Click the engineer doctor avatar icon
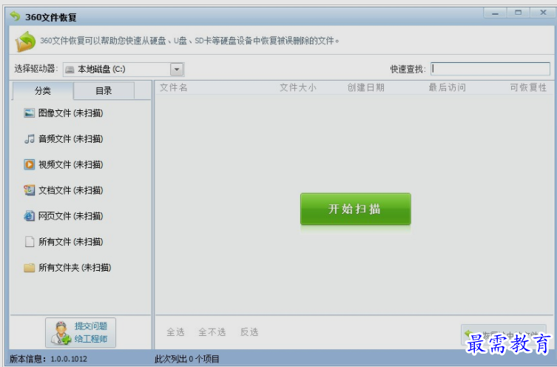 [61, 333]
